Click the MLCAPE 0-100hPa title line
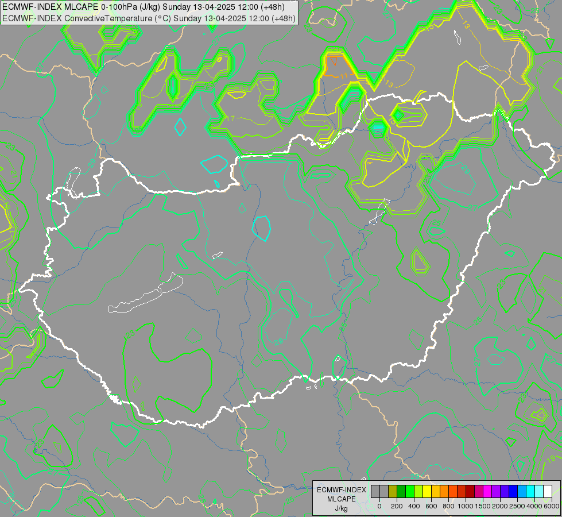 (144, 7)
